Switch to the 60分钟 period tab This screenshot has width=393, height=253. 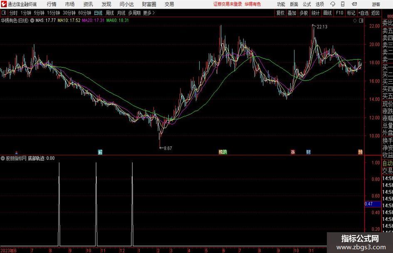pyautogui.click(x=85, y=13)
